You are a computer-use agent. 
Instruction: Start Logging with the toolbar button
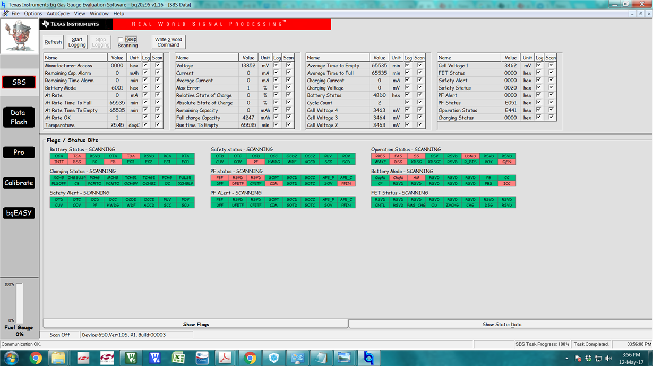77,42
